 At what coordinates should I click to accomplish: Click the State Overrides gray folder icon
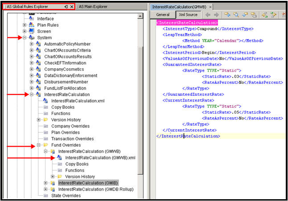click(46, 196)
